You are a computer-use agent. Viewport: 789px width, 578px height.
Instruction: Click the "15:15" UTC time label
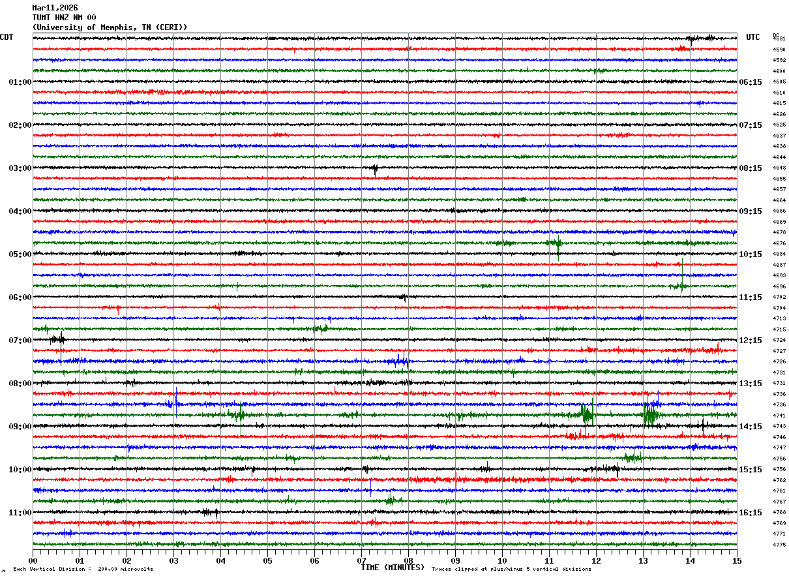[x=751, y=470]
